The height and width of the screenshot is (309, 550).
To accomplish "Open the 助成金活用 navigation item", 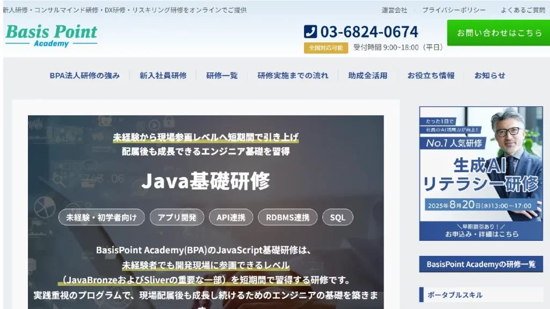I will 367,76.
